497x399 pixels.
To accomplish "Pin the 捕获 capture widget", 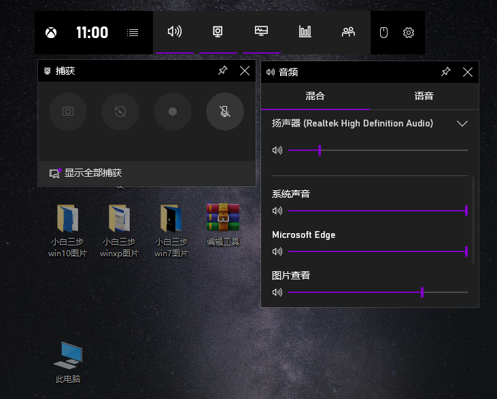I will pos(223,71).
